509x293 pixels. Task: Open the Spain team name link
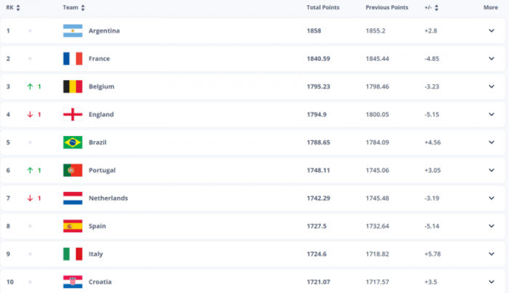tap(97, 226)
